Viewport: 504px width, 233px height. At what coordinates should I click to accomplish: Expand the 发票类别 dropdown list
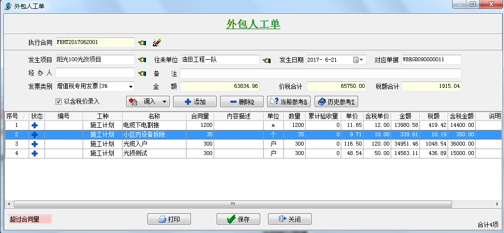[x=131, y=86]
